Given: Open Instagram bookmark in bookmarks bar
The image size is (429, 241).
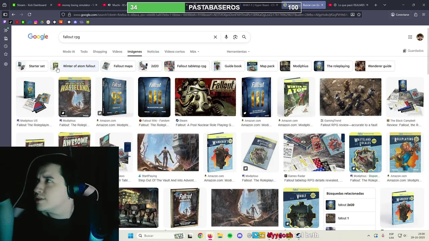Looking at the screenshot, I should pyautogui.click(x=36, y=22).
